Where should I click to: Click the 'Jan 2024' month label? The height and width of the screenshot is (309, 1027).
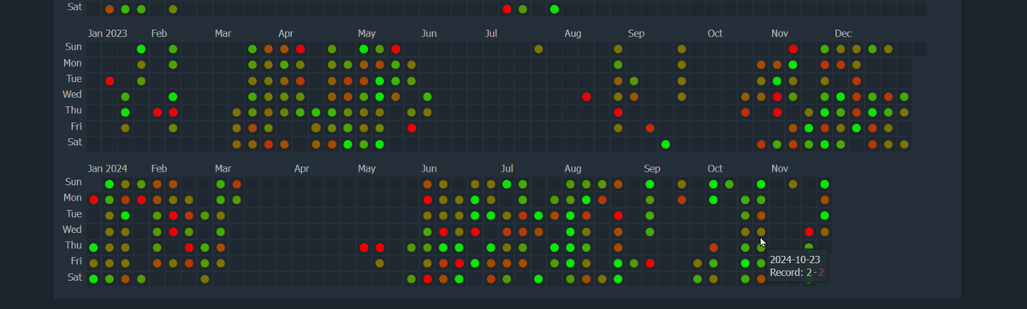click(x=106, y=168)
